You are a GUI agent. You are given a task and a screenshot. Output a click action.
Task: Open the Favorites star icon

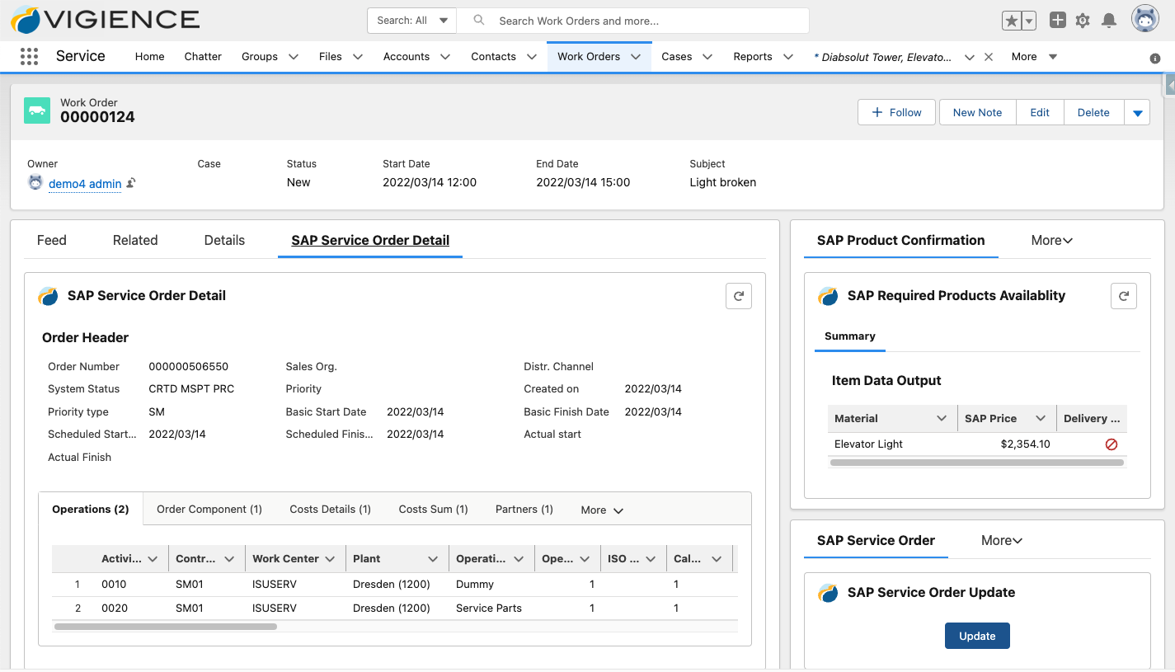1012,21
